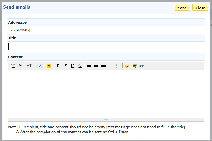
Task: Click the eraser clear formatting icon
Action: pyautogui.click(x=79, y=66)
